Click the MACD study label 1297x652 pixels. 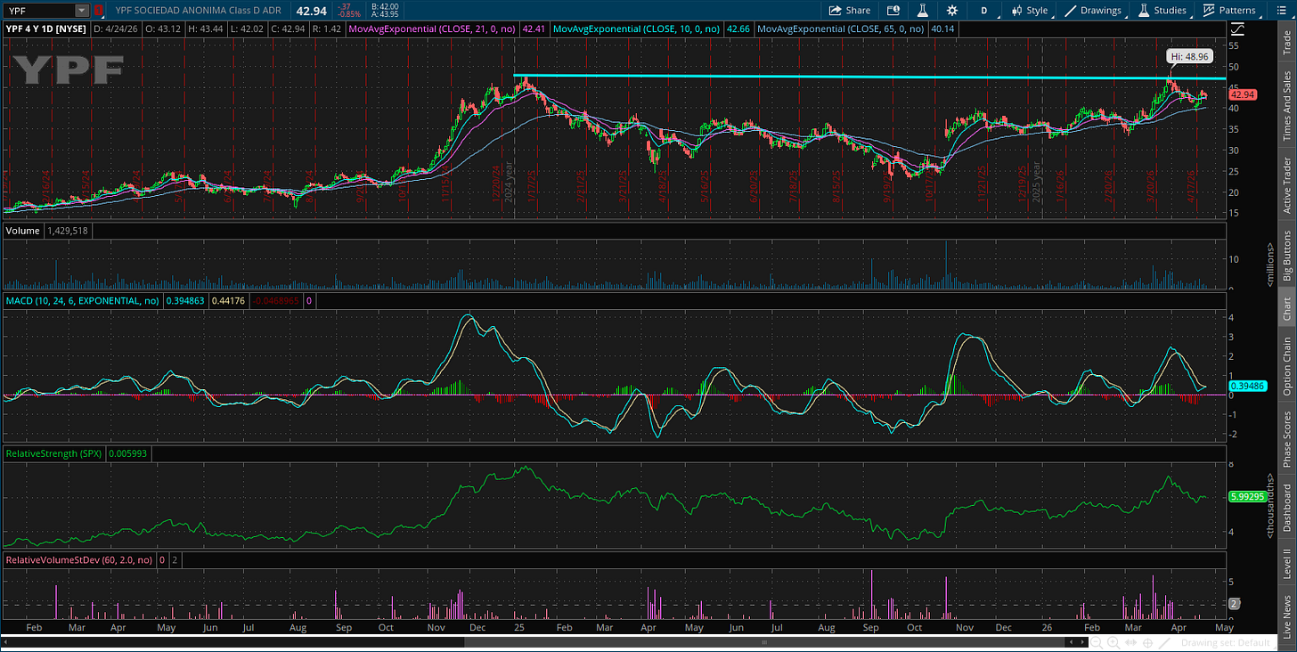(x=82, y=301)
